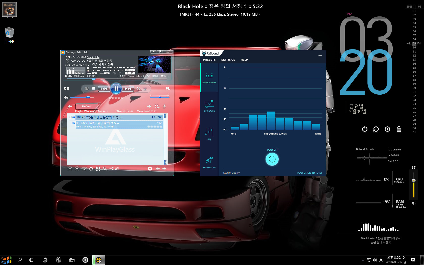Open the HELP menu in FxSound
The image size is (424, 265).
(244, 60)
